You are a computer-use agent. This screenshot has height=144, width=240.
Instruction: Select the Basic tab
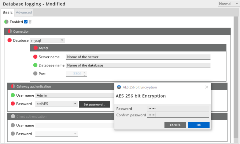click(8, 13)
